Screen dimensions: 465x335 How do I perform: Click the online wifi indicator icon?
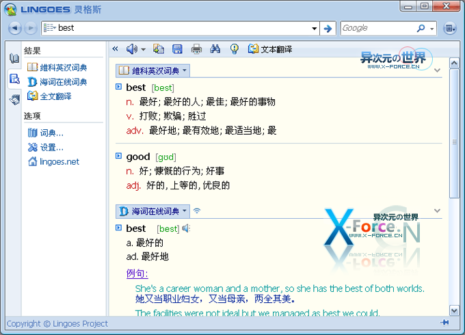[197, 211]
